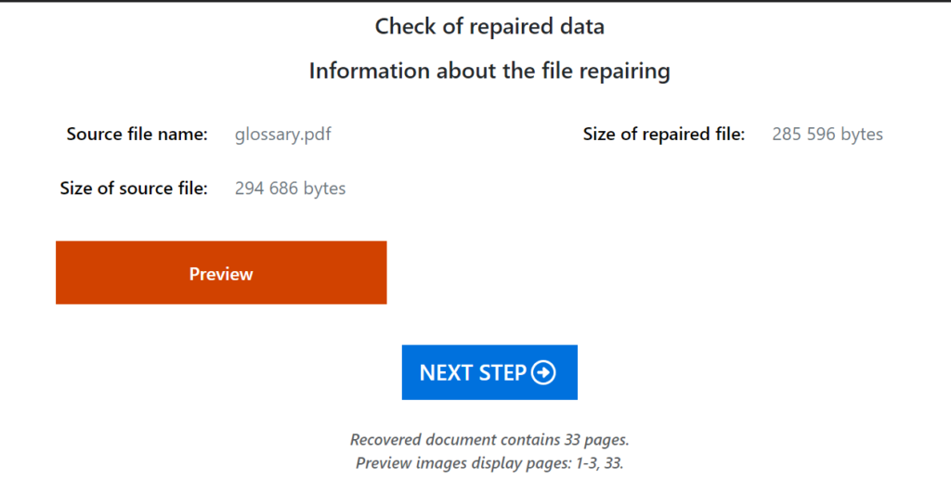Image resolution: width=951 pixels, height=479 pixels.
Task: Click the Information about the file repairing heading
Action: pos(489,71)
